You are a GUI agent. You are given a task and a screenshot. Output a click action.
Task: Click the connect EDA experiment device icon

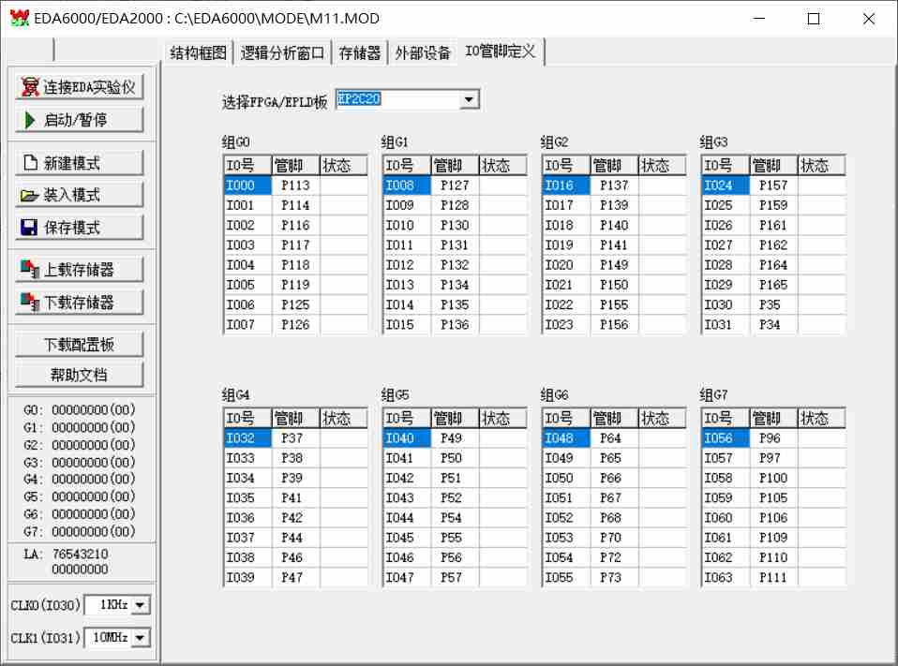click(31, 88)
